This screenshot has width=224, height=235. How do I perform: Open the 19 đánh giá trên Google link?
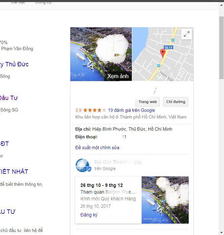(131, 110)
